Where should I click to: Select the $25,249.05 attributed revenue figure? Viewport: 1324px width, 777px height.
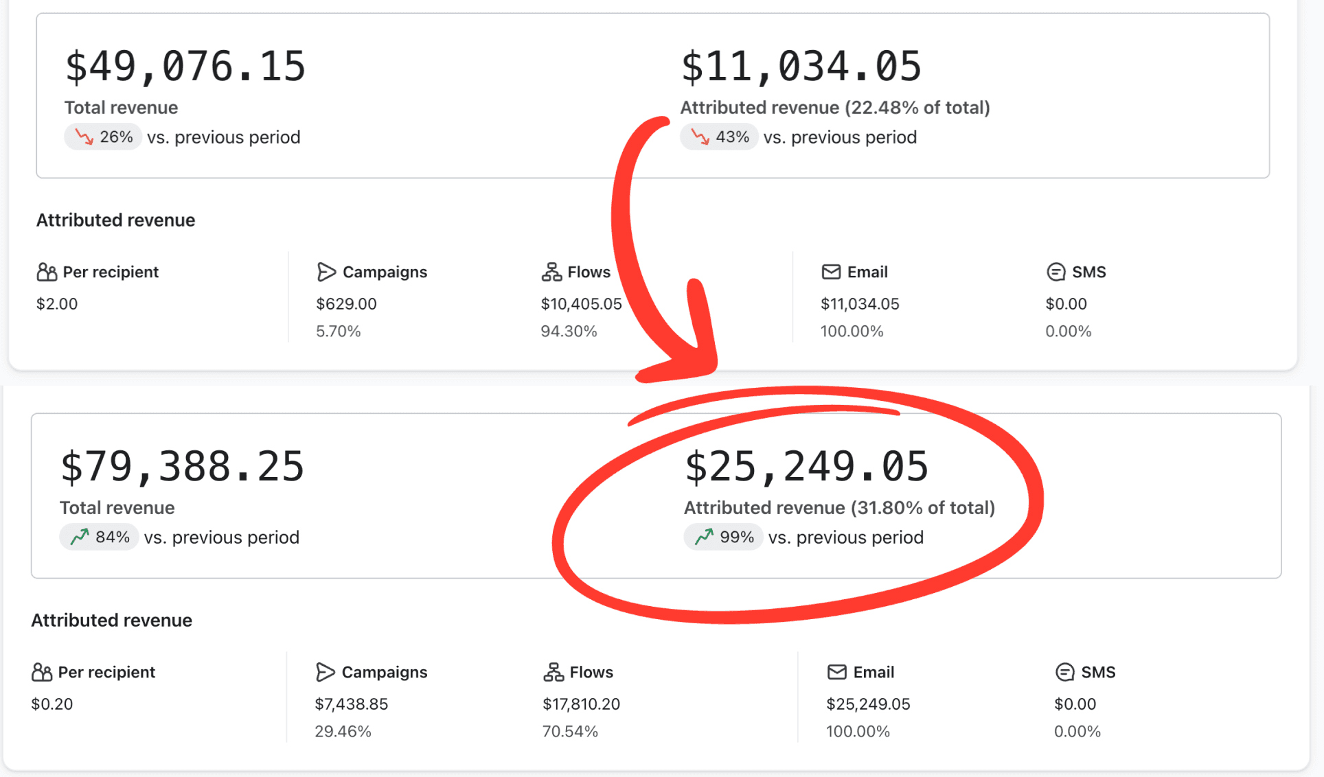point(807,467)
